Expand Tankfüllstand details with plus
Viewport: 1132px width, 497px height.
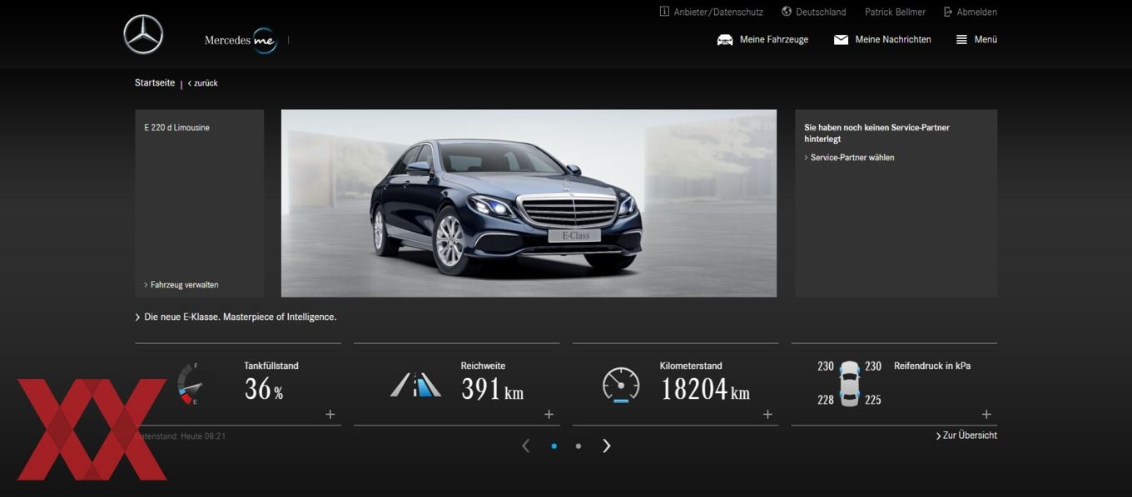(x=330, y=415)
